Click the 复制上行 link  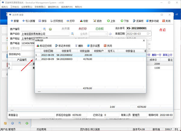[167, 55]
